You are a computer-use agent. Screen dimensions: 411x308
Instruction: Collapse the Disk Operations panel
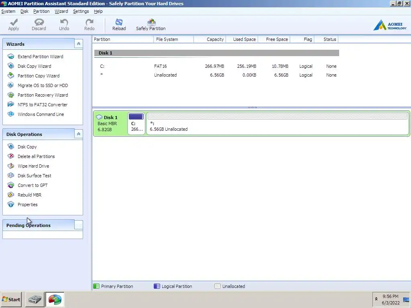pyautogui.click(x=79, y=134)
